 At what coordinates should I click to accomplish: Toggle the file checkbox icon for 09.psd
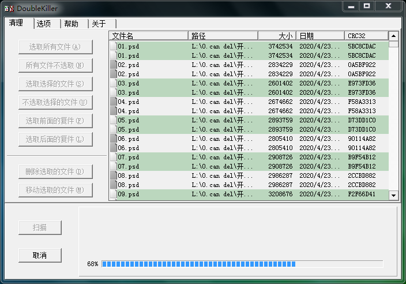(x=114, y=194)
